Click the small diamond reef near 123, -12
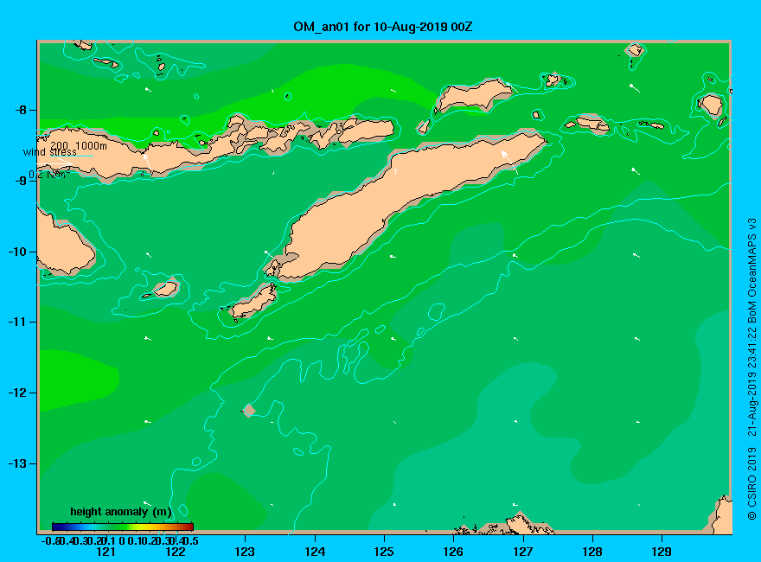This screenshot has height=562, width=761. 248,411
